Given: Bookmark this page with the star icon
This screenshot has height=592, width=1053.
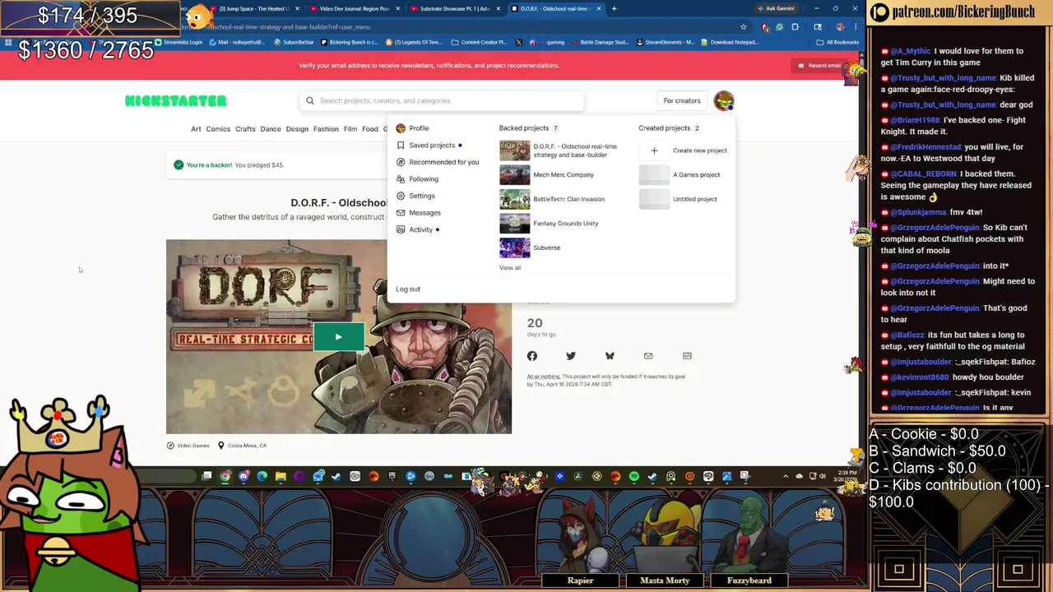Looking at the screenshot, I should pos(743,27).
